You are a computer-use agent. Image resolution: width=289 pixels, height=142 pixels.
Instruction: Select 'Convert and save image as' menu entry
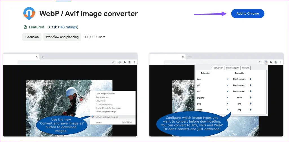(x=107, y=117)
